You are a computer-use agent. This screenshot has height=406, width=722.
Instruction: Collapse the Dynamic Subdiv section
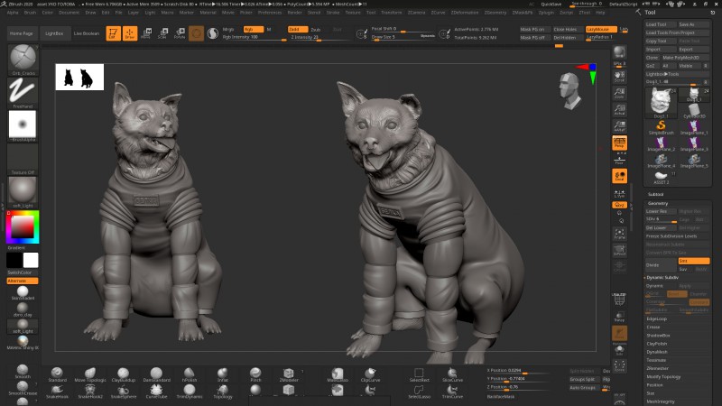point(662,278)
